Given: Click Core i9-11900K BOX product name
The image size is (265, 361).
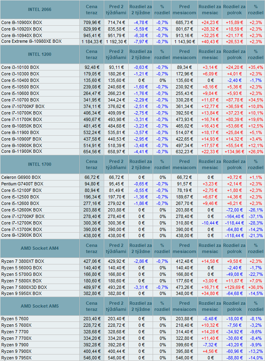Looking at the screenshot, I should point(22,152).
